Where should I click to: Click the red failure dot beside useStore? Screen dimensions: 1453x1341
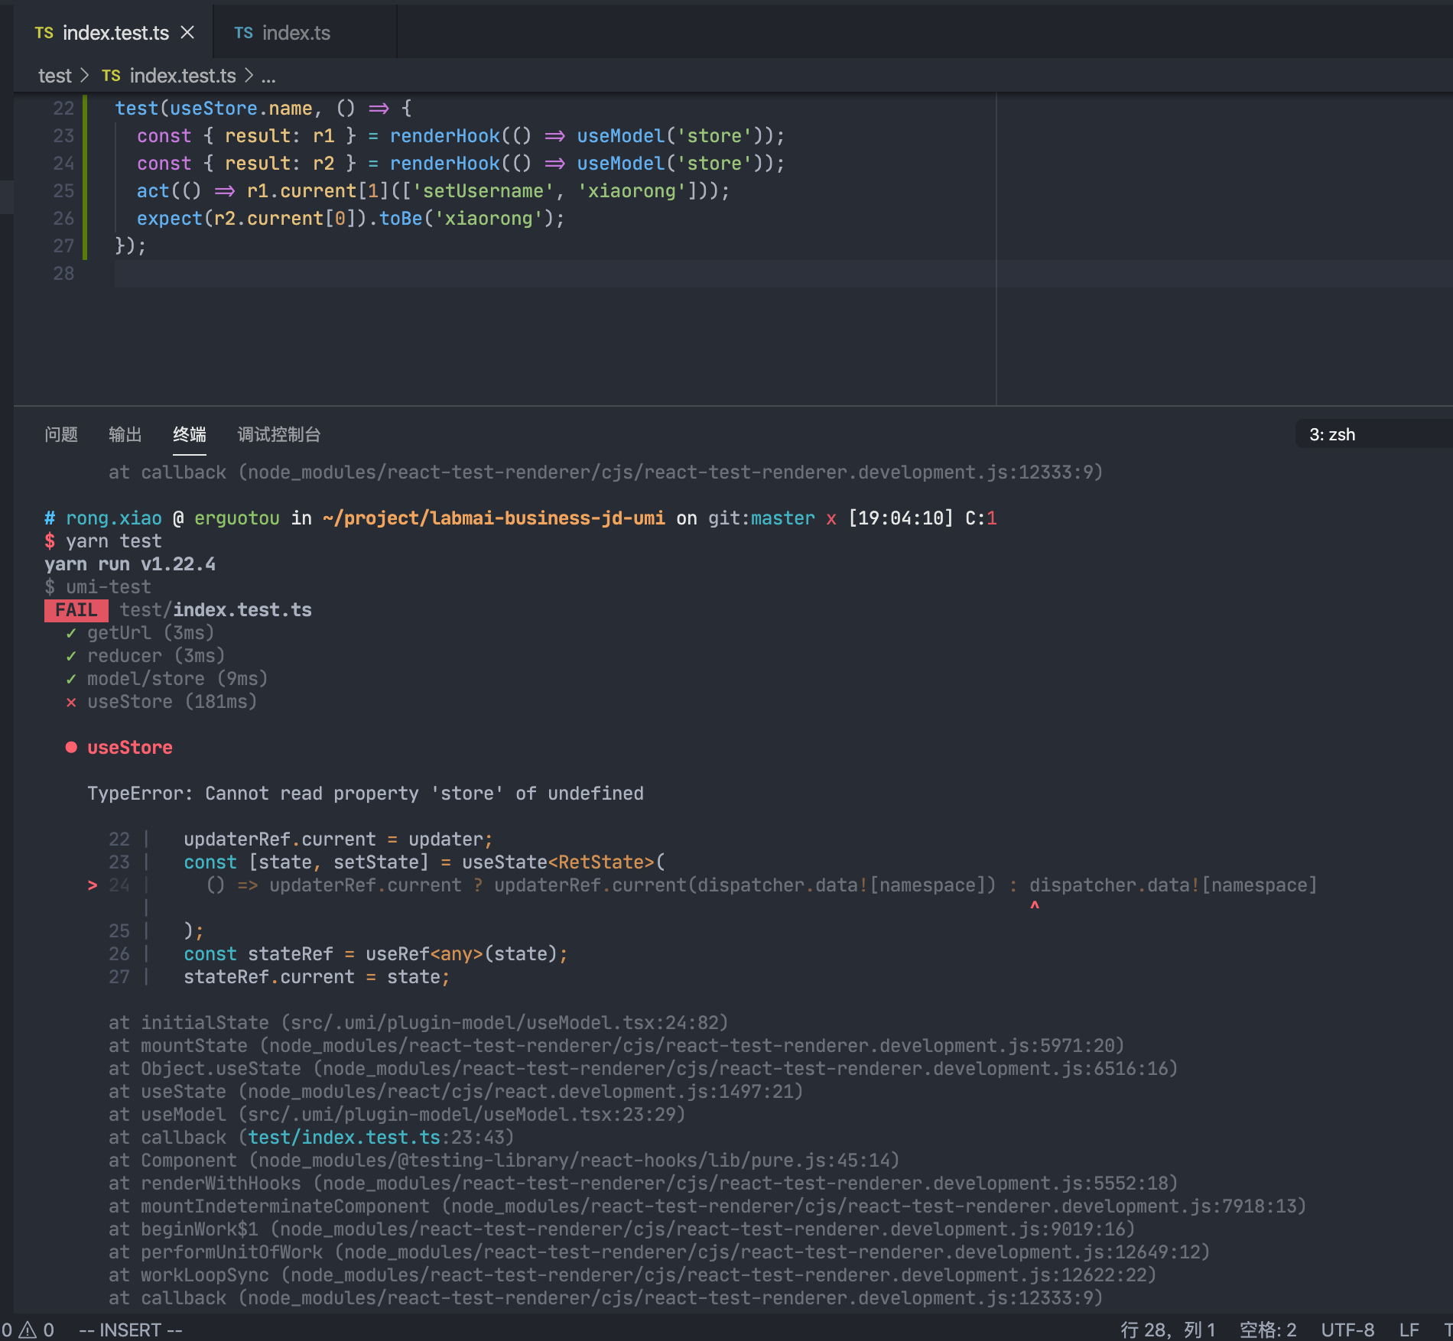click(70, 747)
